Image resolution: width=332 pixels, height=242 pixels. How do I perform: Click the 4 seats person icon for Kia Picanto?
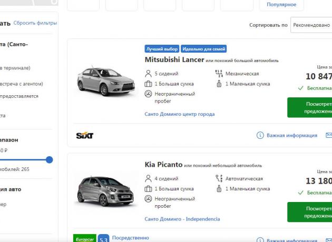tap(148, 178)
